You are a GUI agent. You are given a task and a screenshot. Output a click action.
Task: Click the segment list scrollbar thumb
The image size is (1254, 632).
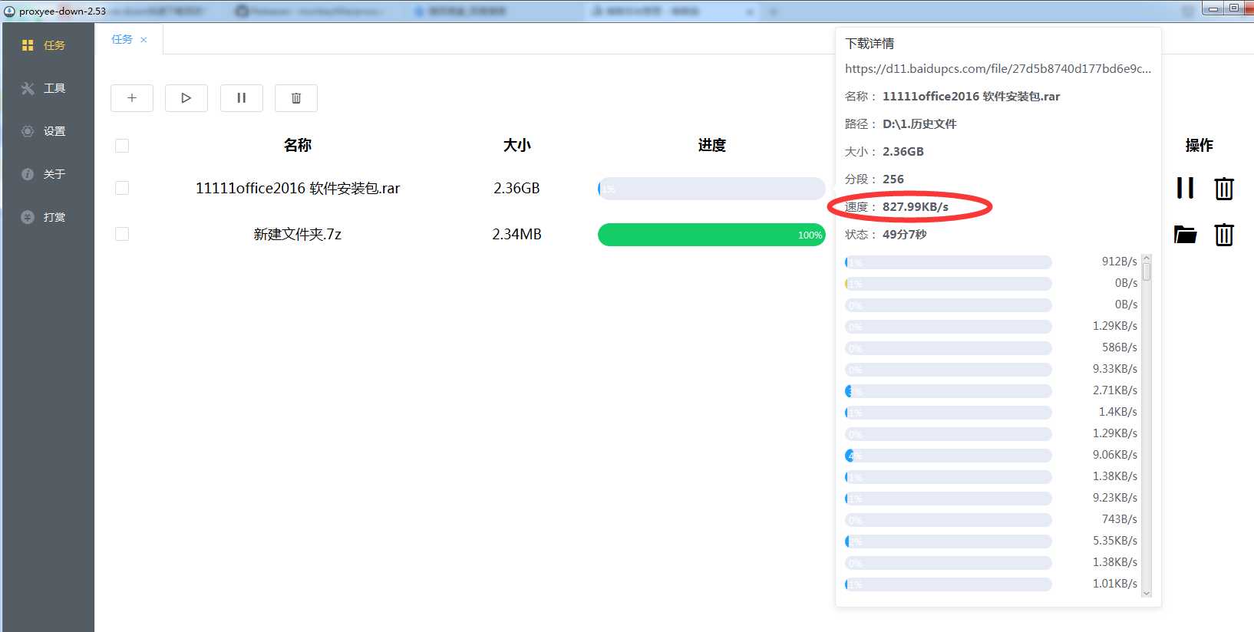pos(1147,272)
